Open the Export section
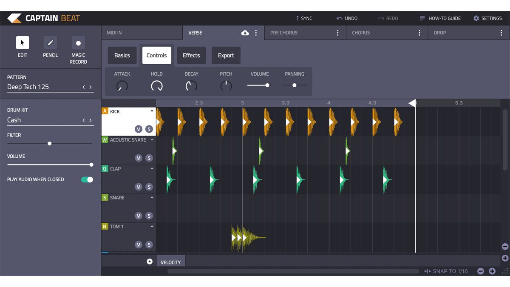 [226, 55]
